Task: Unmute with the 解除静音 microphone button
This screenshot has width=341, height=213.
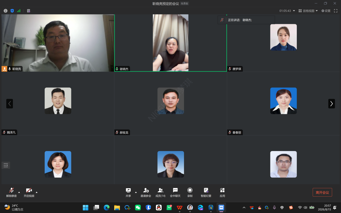Action: 12,193
